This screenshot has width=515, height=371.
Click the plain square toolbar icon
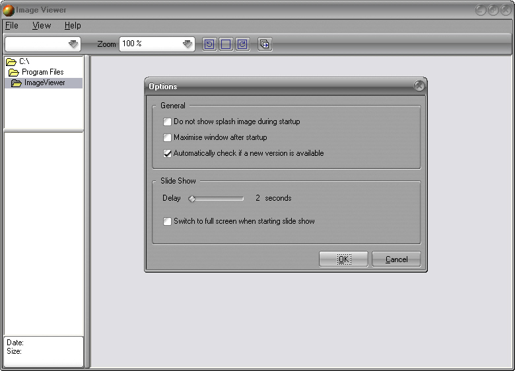click(x=226, y=44)
